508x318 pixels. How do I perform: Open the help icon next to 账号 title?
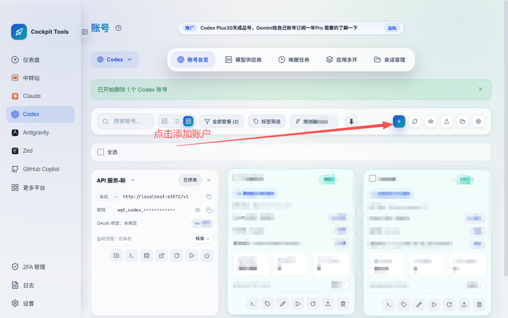point(118,28)
